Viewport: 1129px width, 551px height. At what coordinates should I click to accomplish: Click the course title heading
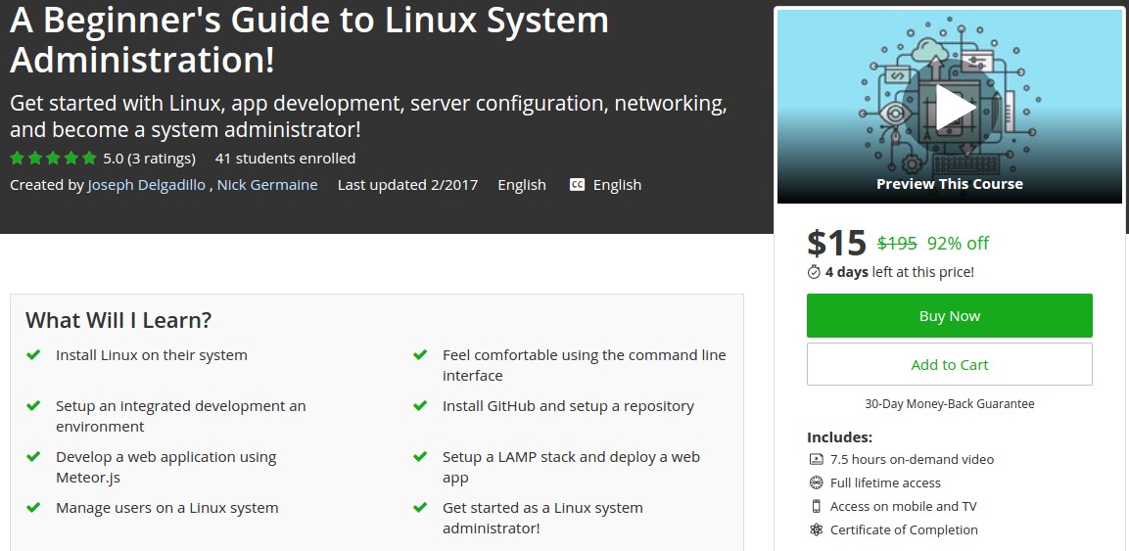click(309, 39)
